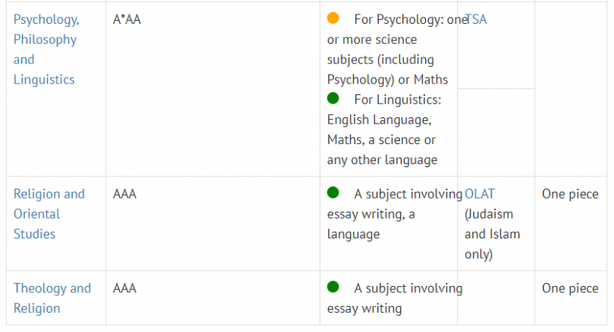Click 'A subject involving essay writing, a language' text
This screenshot has height=332, width=614.
[x=394, y=214]
